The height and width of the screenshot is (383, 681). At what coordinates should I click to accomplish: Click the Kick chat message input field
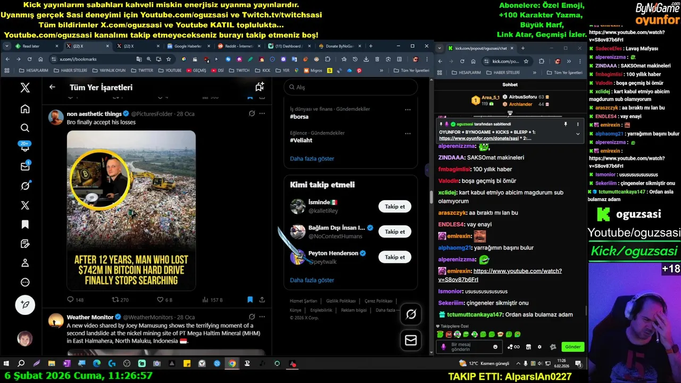coord(470,347)
